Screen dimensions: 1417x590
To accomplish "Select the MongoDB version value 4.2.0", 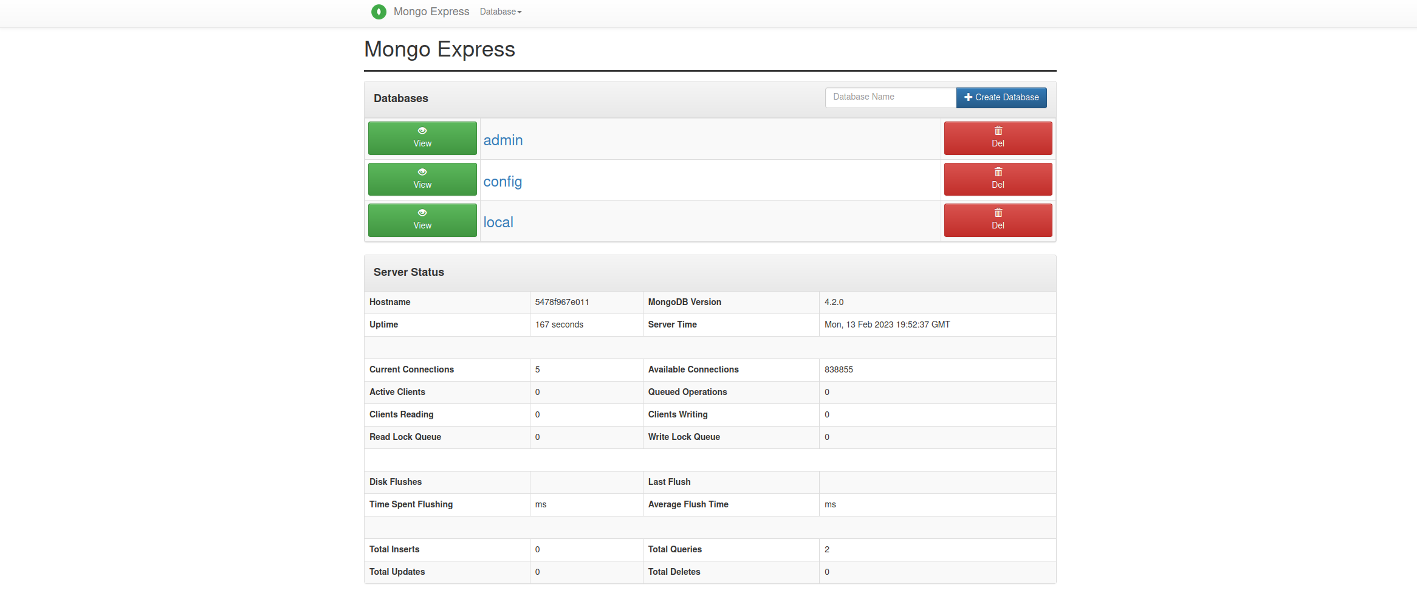I will pyautogui.click(x=834, y=302).
